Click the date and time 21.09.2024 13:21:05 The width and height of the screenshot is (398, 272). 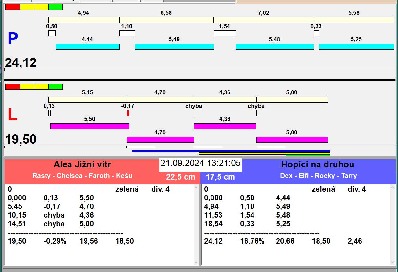(x=201, y=163)
